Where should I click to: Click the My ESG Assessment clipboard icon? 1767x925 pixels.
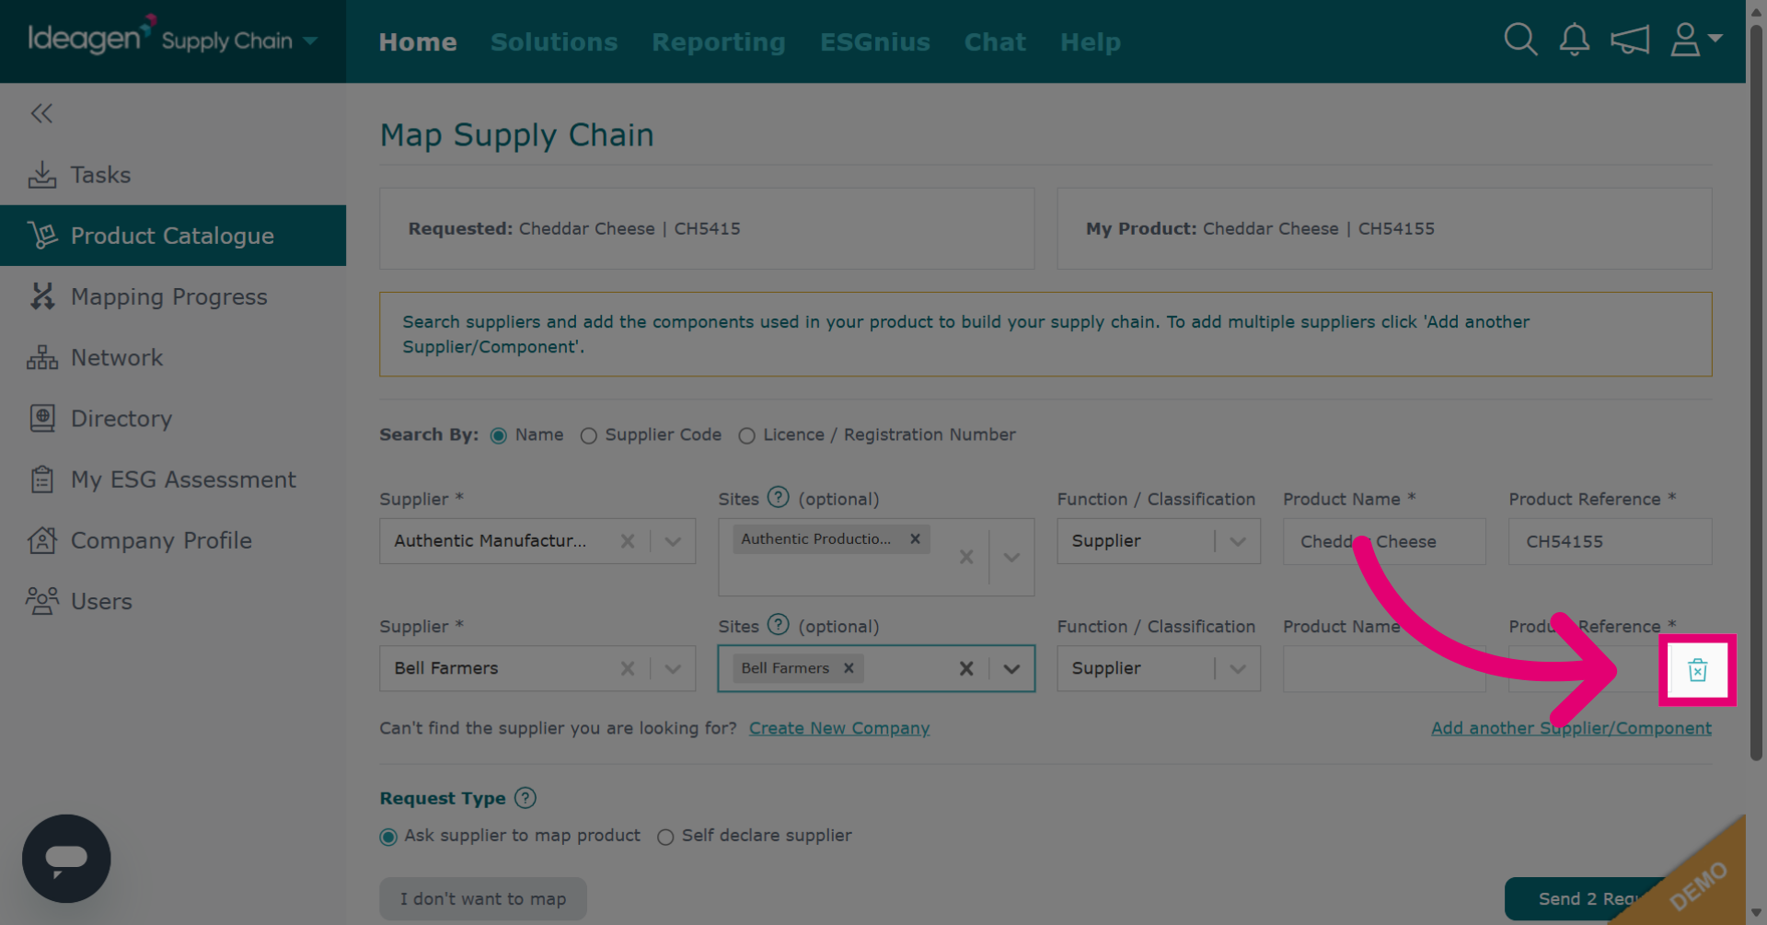click(x=42, y=480)
